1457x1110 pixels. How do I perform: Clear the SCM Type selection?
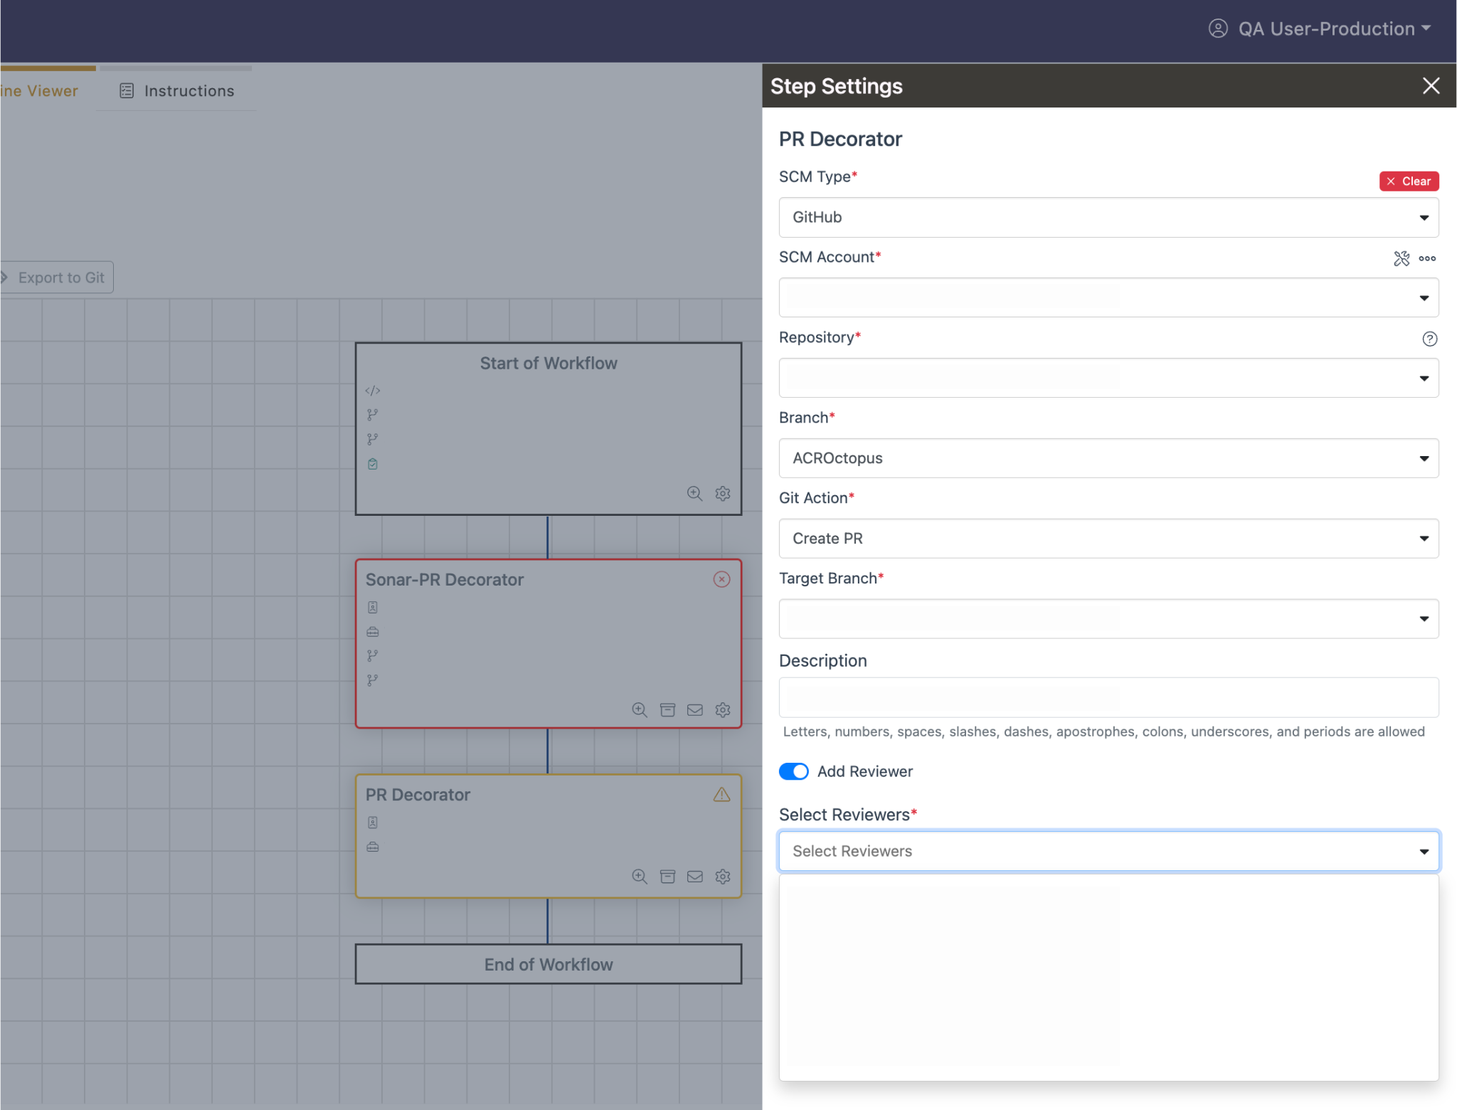click(x=1408, y=181)
